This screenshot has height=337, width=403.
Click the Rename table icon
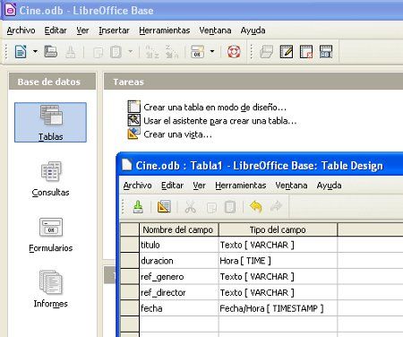(326, 52)
